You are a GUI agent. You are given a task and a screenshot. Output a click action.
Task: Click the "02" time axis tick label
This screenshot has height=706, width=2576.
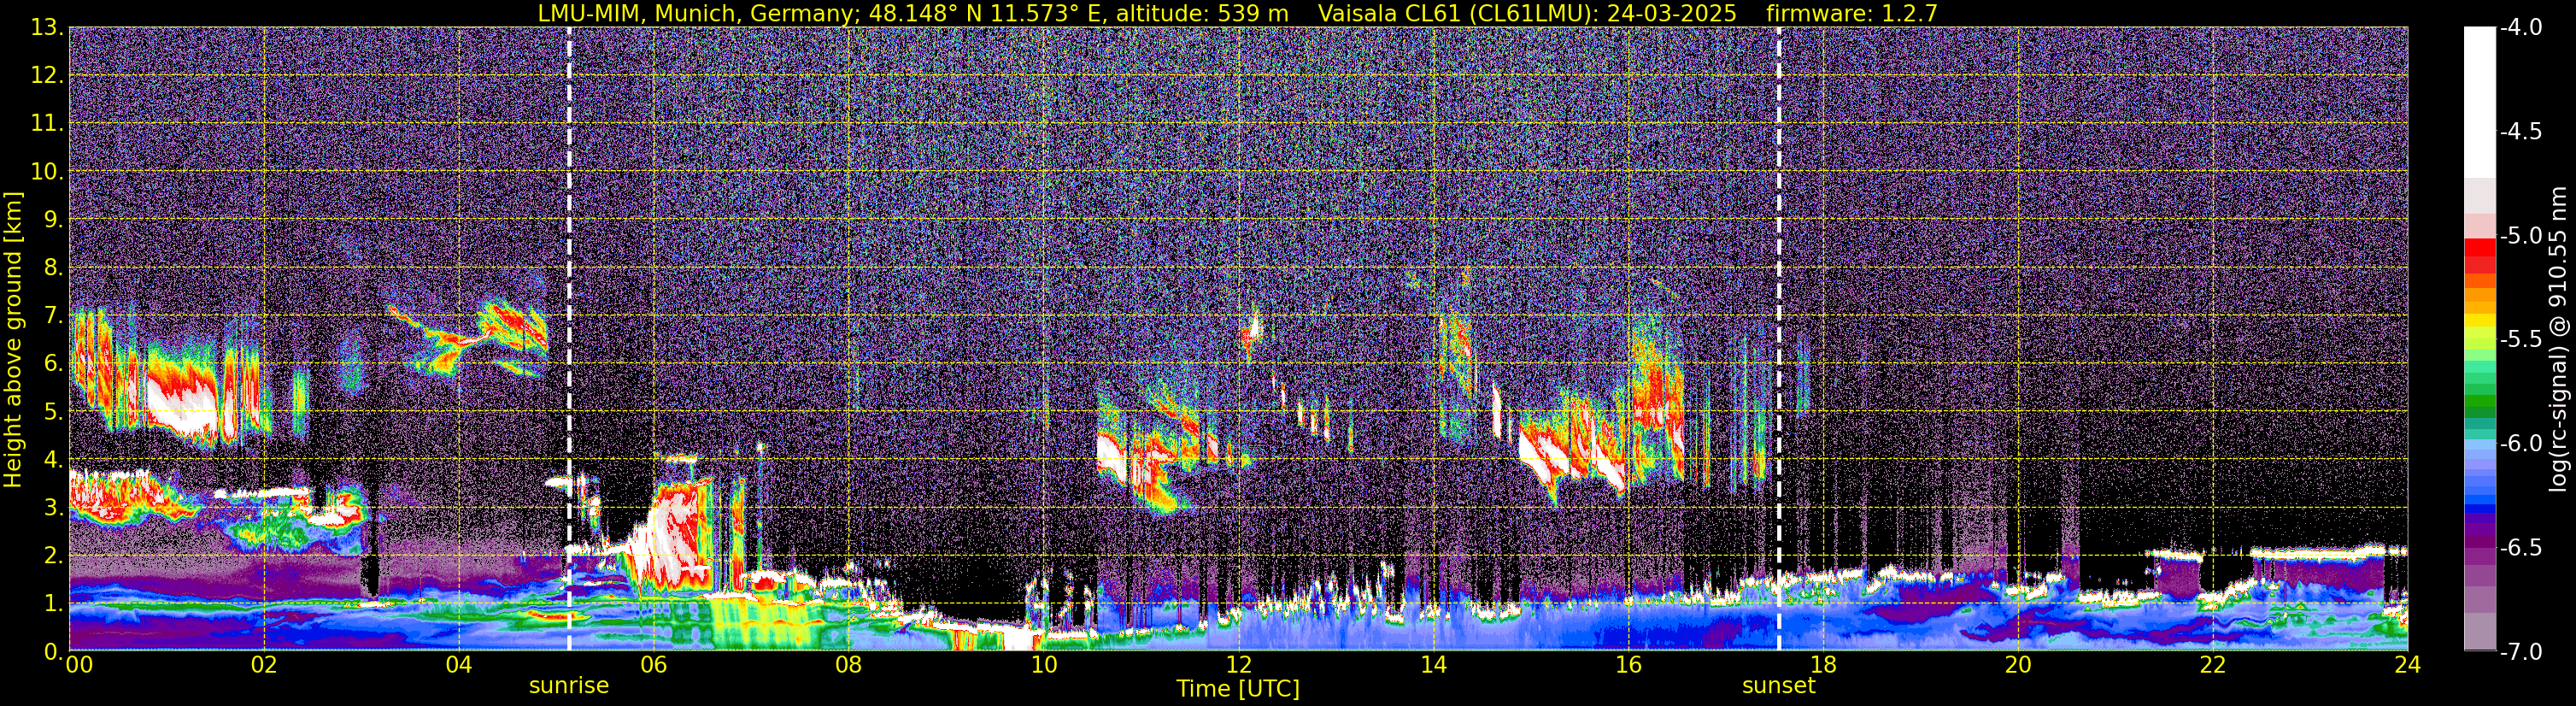tap(264, 666)
